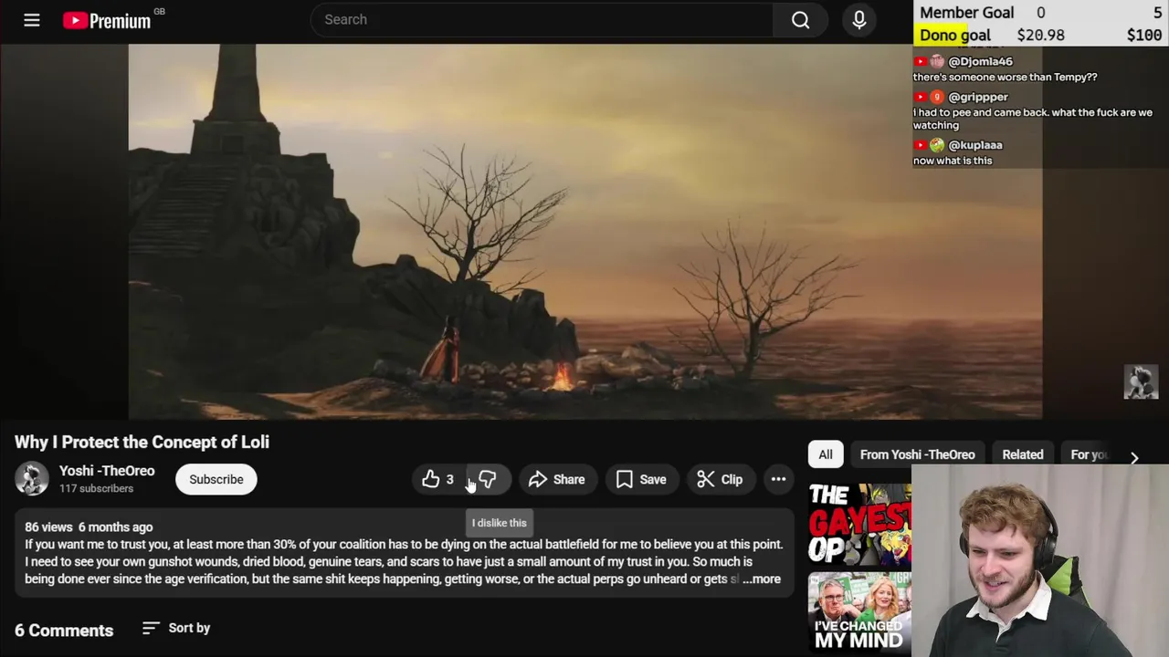This screenshot has height=657, width=1169.
Task: Open Yoshi -TheOreo channel avatar
Action: [31, 478]
